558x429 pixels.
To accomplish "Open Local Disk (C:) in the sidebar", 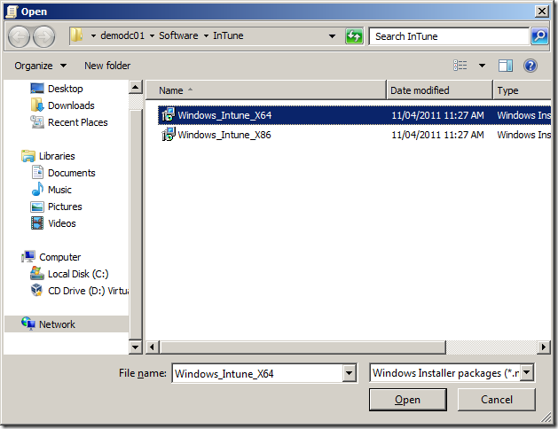I will click(x=77, y=274).
